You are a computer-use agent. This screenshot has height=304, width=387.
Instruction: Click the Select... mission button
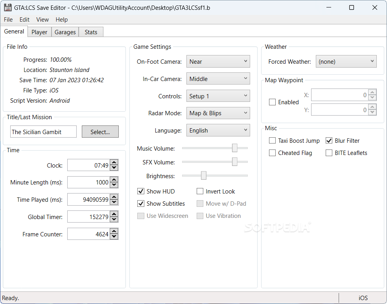(x=100, y=132)
